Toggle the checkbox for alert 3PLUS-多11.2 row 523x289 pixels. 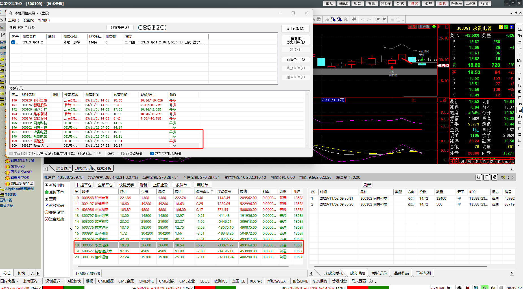[x=13, y=42]
